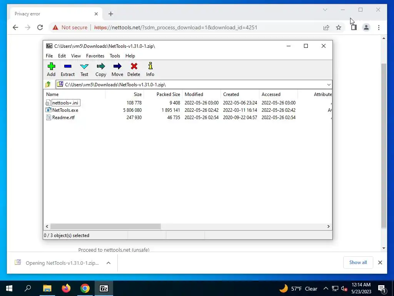Open the View menu

pos(76,56)
